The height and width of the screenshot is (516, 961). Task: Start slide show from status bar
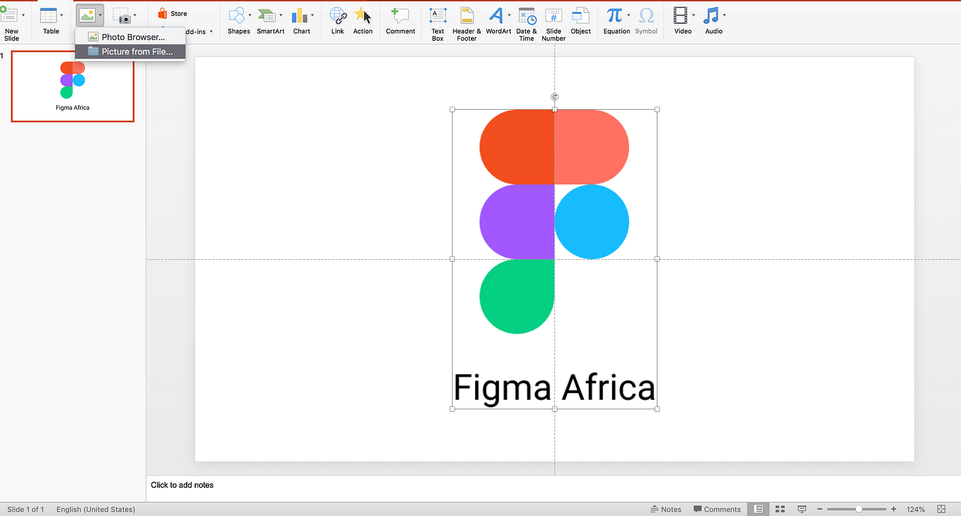[802, 509]
